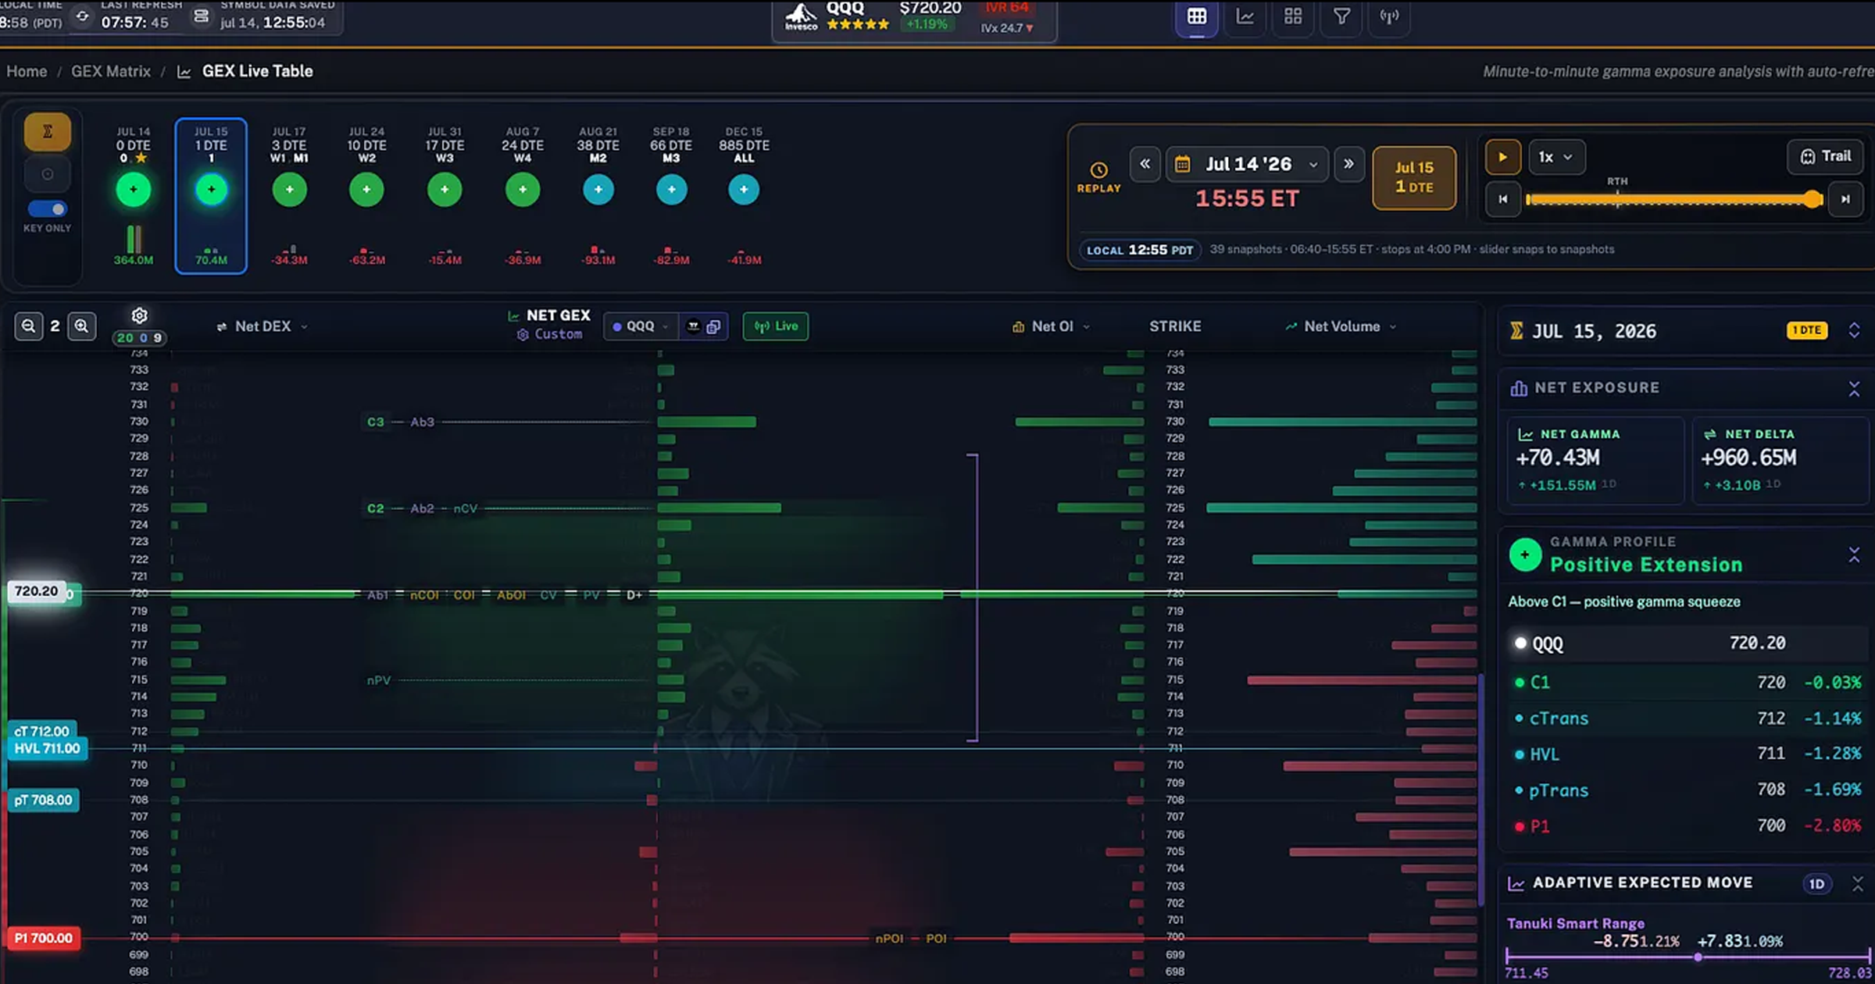Image resolution: width=1875 pixels, height=984 pixels.
Task: Click the last refresh sync icon
Action: point(82,16)
